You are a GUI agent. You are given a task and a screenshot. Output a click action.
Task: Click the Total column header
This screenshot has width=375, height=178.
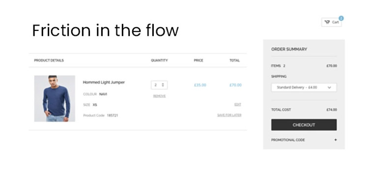[x=234, y=60]
